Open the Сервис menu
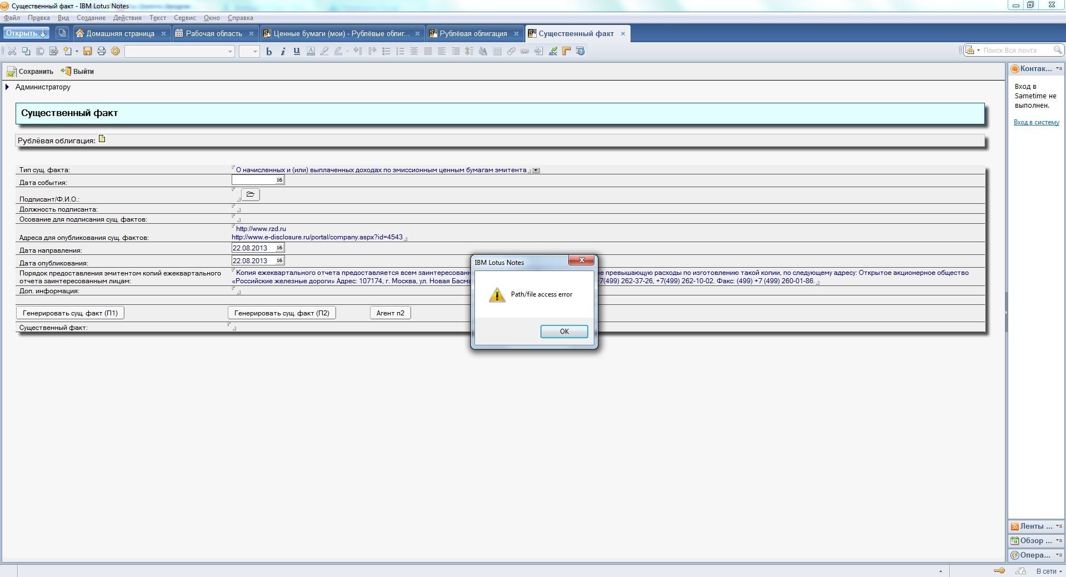The image size is (1066, 577). (x=184, y=18)
